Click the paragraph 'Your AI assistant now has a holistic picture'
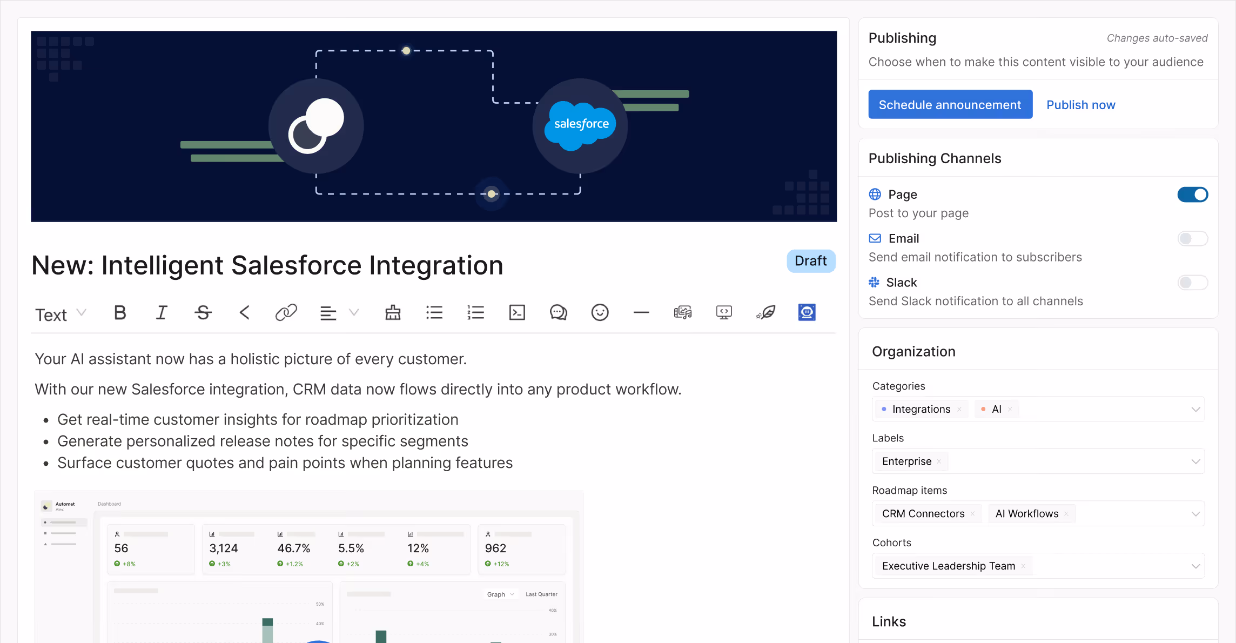Screen dimensions: 1236x643 click(x=251, y=359)
